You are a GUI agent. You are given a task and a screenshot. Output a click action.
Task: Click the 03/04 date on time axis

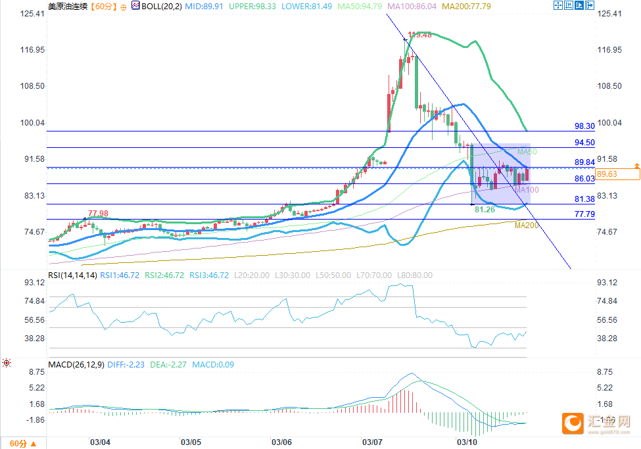pos(100,442)
